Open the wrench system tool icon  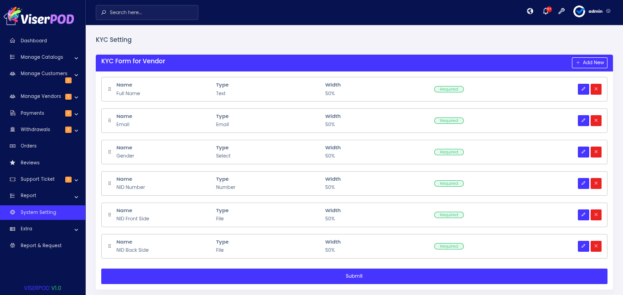click(561, 11)
